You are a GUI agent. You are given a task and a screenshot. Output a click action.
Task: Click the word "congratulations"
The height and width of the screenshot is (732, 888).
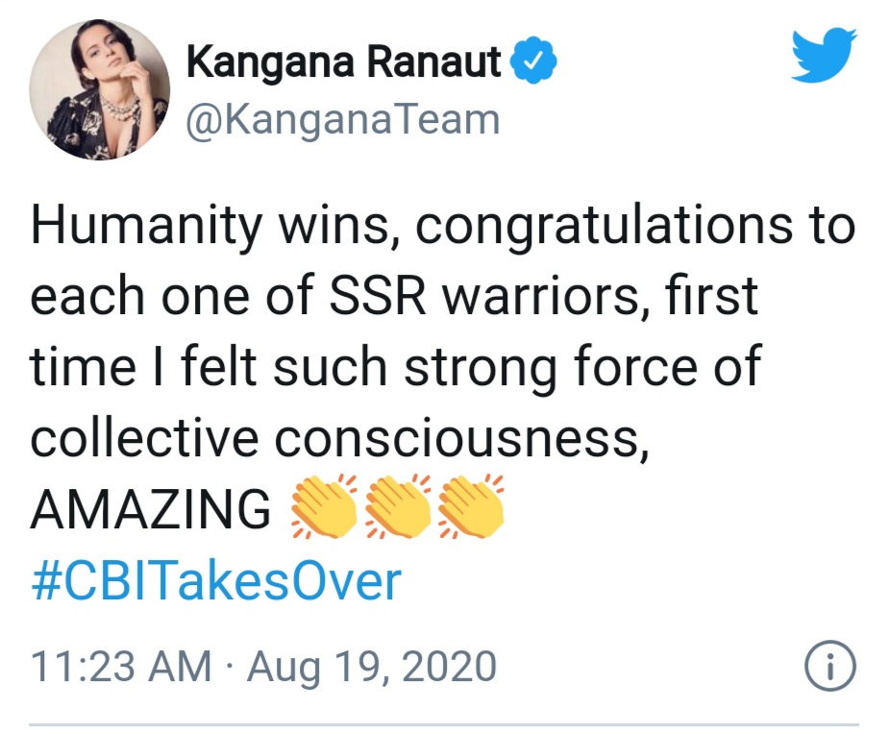click(604, 227)
